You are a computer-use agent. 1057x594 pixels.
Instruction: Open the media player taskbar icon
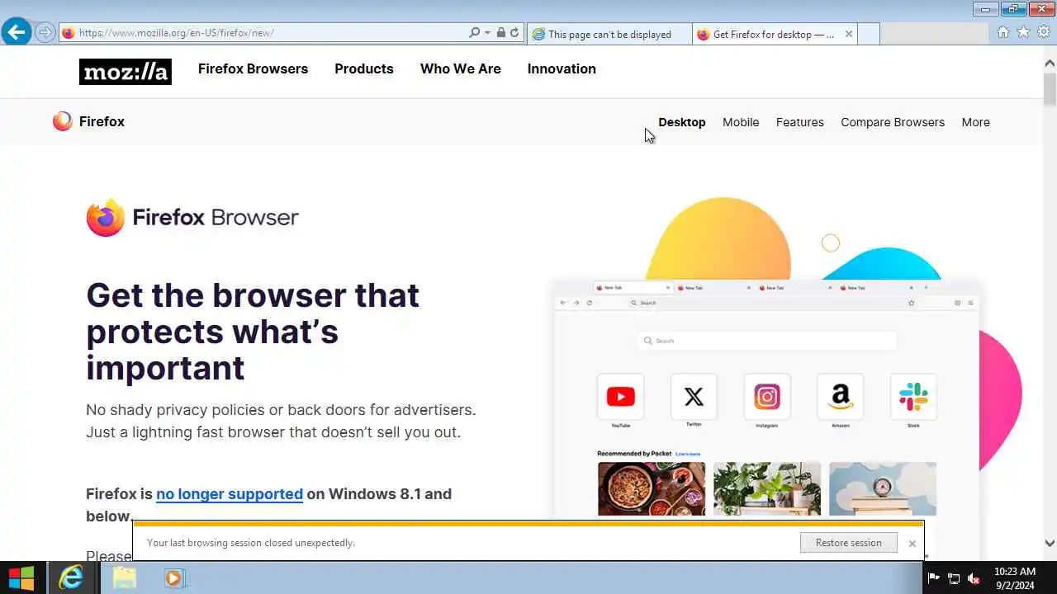tap(173, 577)
